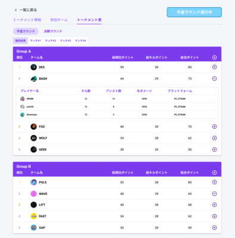
Task: Click the PULS team logo
Action: pos(34,182)
